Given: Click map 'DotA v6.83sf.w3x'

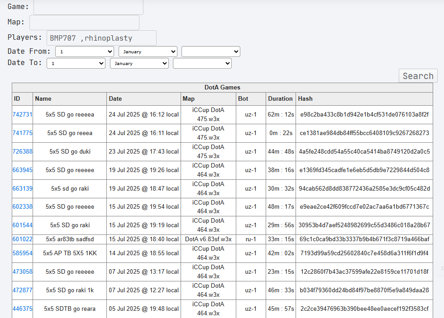Looking at the screenshot, I should point(208,239).
